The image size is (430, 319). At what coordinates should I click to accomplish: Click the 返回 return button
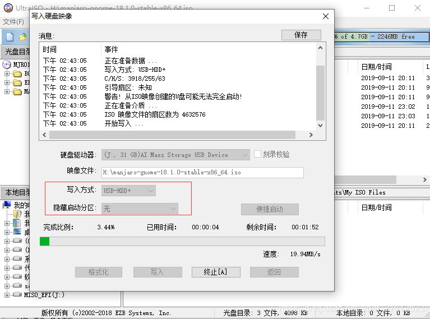click(x=274, y=272)
